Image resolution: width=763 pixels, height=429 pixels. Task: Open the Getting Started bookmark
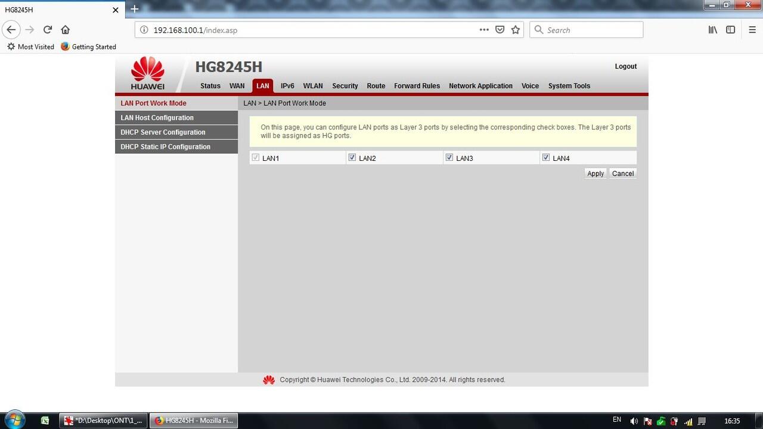point(89,46)
